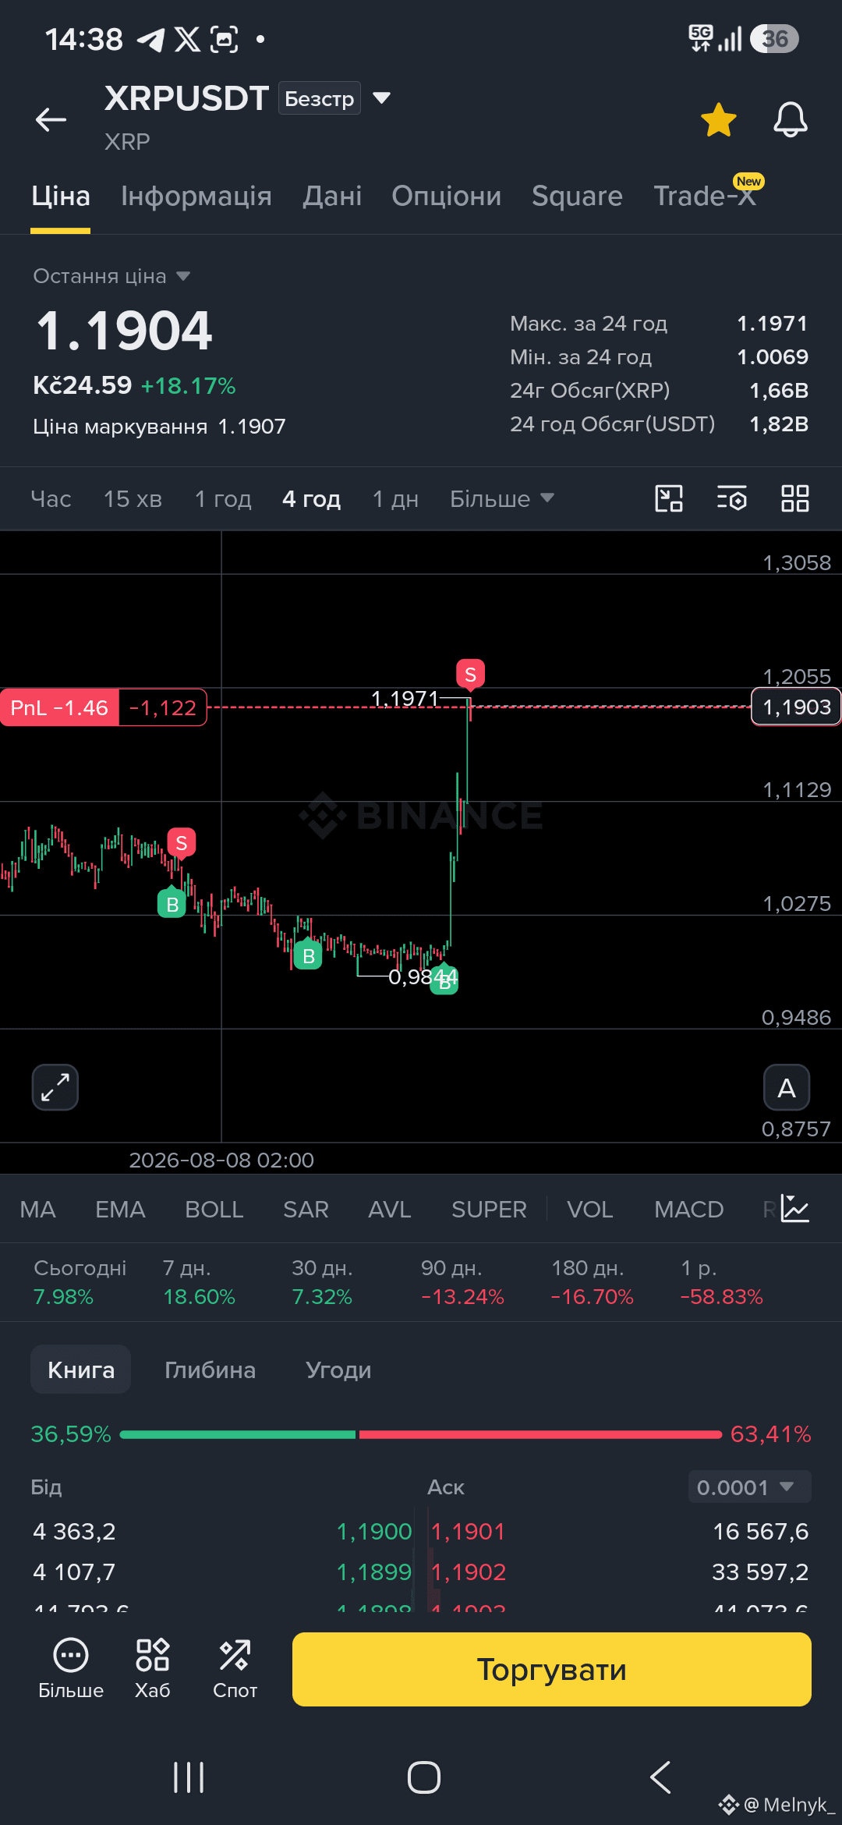This screenshot has height=1825, width=842.
Task: Select Книга order book tab
Action: (81, 1370)
